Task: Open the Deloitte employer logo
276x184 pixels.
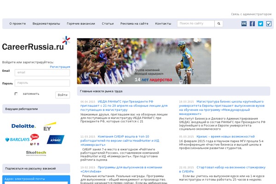Action: [23, 126]
